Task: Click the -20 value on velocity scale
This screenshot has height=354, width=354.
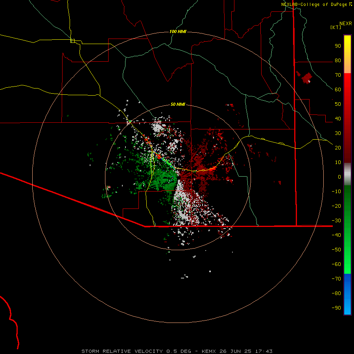Action: point(336,206)
